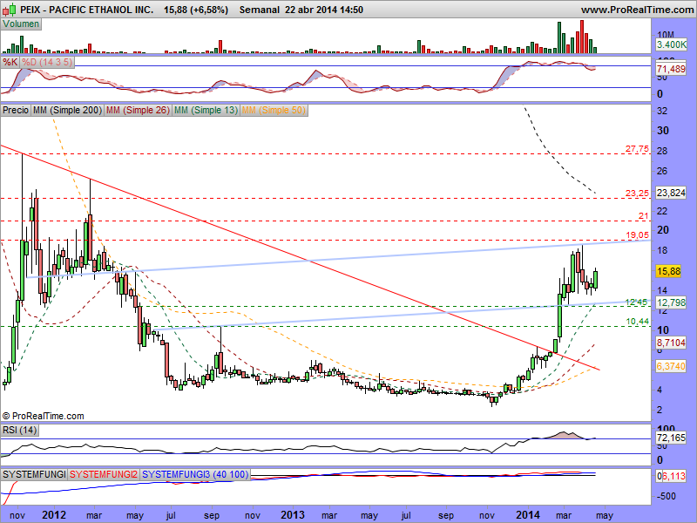The image size is (697, 523).
Task: Click the Precio price label
Action: (16, 110)
